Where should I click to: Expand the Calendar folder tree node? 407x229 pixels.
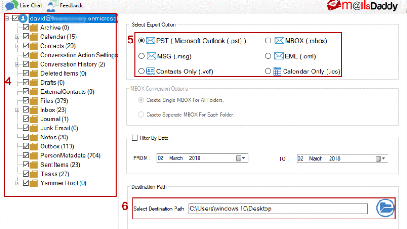click(17, 37)
